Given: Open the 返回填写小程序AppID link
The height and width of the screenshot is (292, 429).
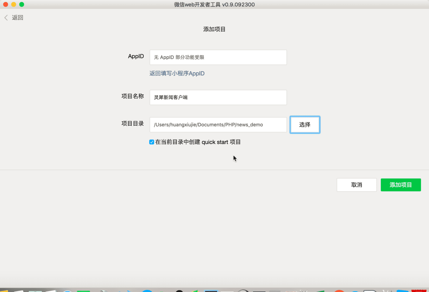Looking at the screenshot, I should coord(177,73).
